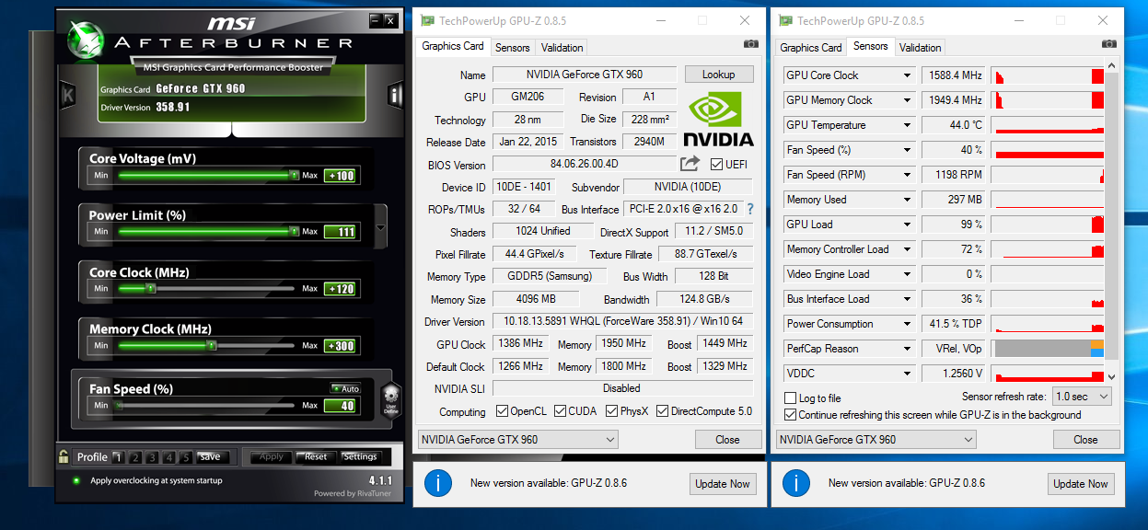This screenshot has width=1148, height=530.
Task: Click Update Now in left banner
Action: click(722, 484)
